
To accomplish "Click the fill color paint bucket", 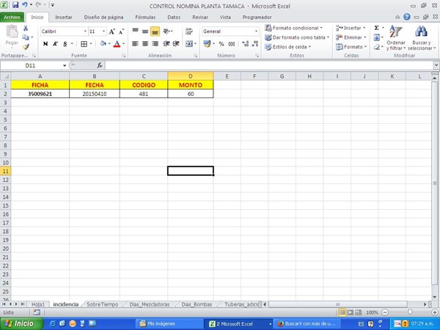I will pos(103,44).
